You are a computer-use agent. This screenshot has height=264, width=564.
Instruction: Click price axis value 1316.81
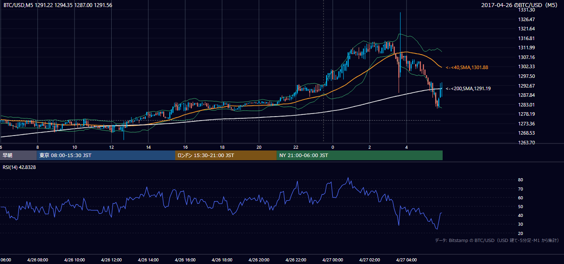[526, 38]
